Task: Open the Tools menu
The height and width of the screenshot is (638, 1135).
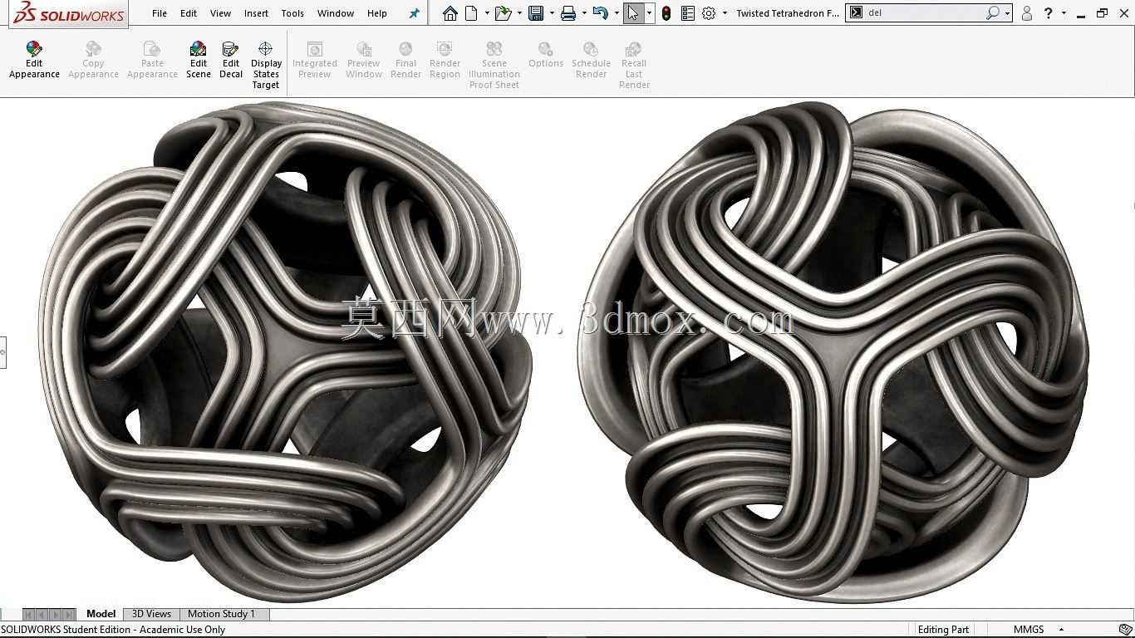Action: pos(292,13)
